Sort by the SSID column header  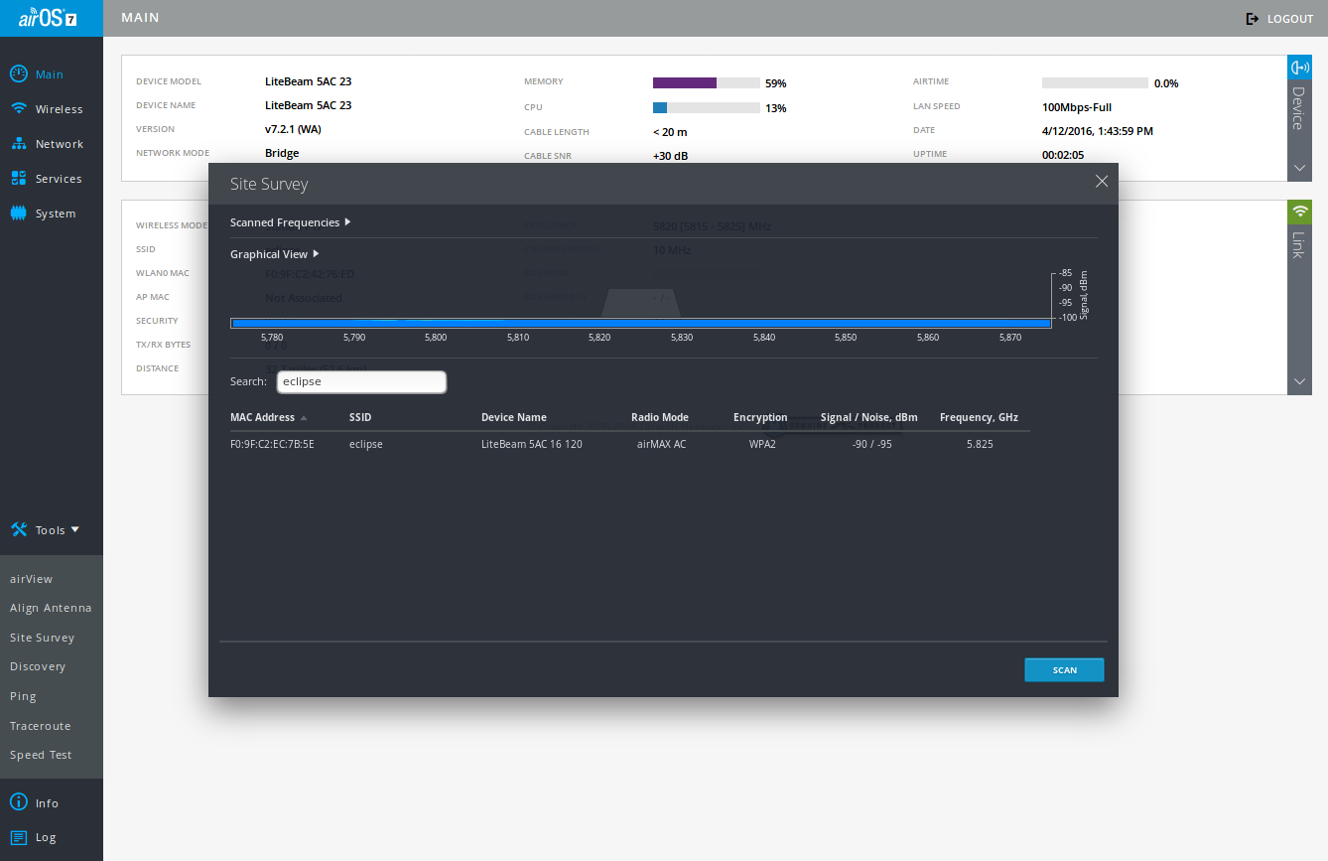tap(360, 417)
